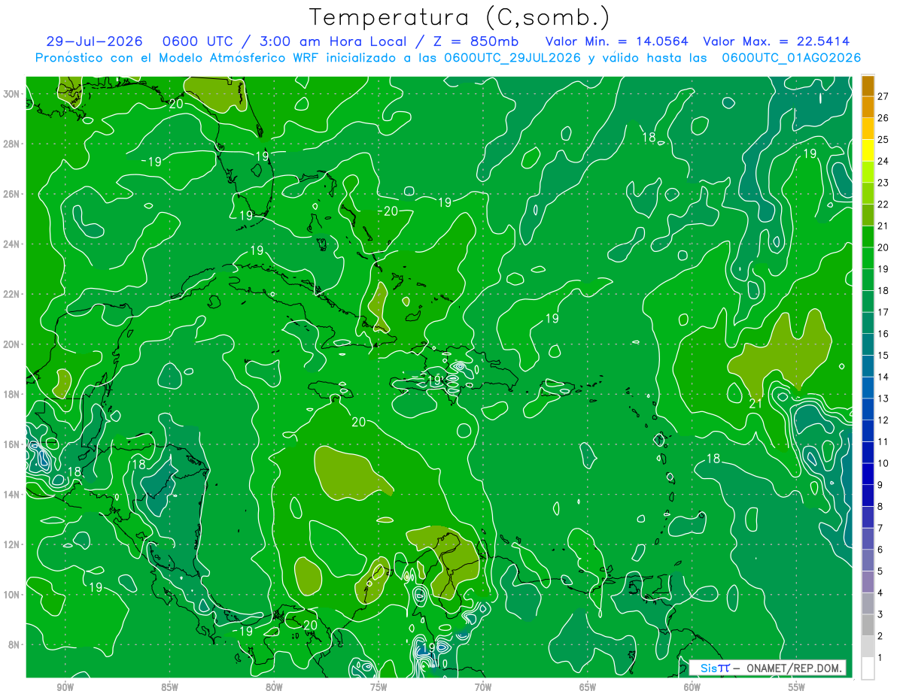
Task: Click the colorbar tick label '1'
Action: pos(880,657)
